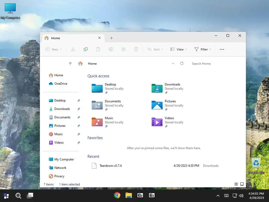Click the touch keyboard tray icon
Viewport: 269px width, 202px height.
[x=226, y=196]
